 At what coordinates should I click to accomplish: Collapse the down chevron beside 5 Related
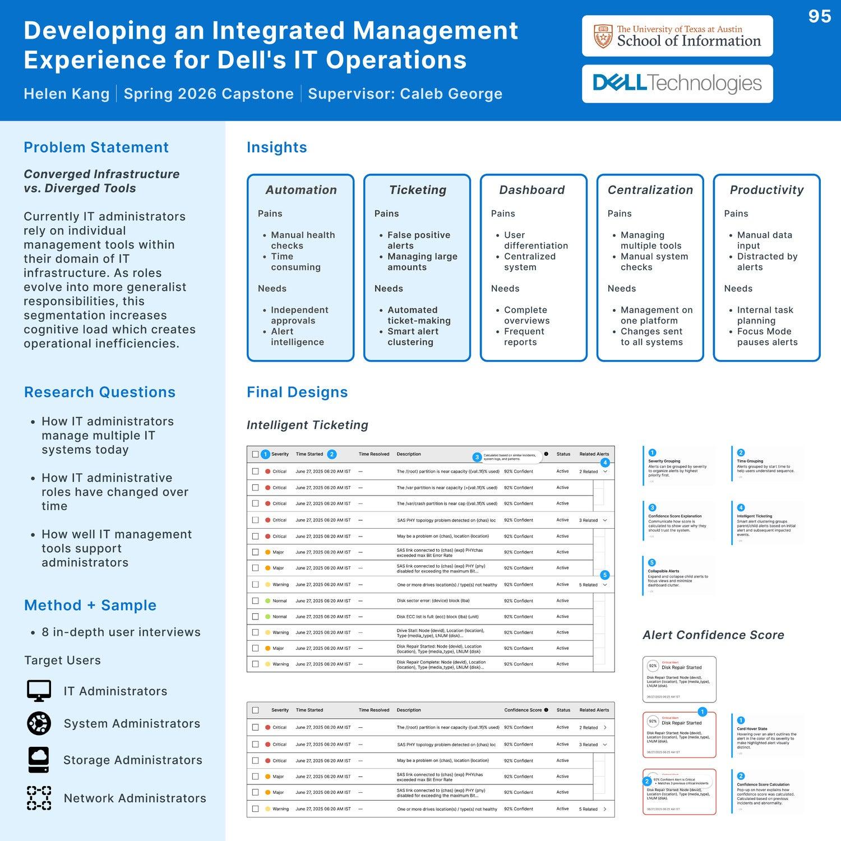click(605, 585)
